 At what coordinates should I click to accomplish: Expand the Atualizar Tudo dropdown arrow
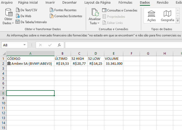[99, 23]
